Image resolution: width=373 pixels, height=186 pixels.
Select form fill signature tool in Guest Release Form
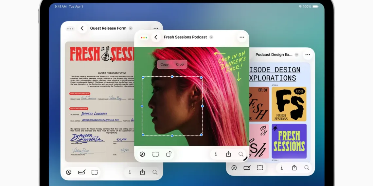[x=81, y=172]
